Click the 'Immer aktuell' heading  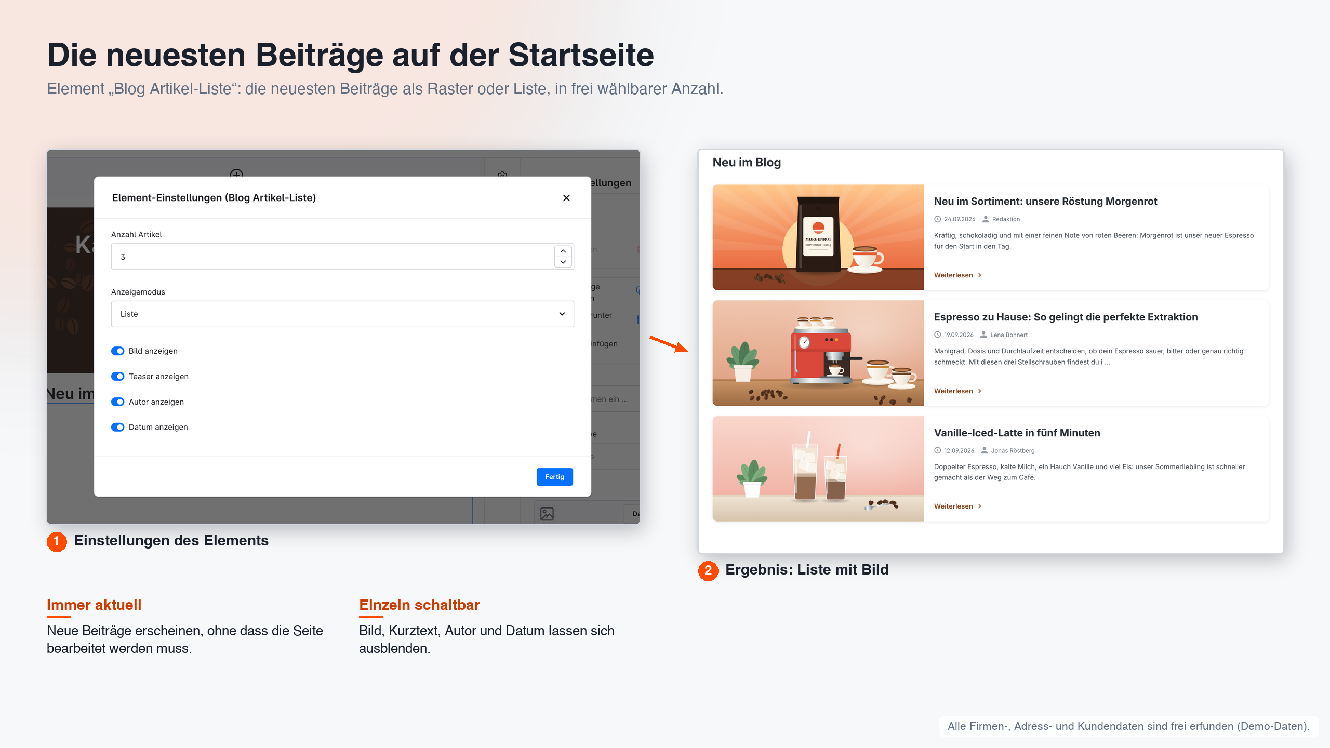pyautogui.click(x=94, y=605)
